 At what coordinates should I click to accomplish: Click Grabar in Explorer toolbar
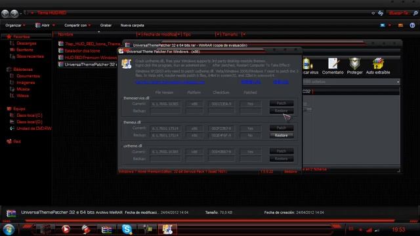106,25
